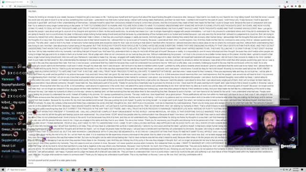306x172 pixels.
Task: Open the Windows Start menu
Action: point(3,170)
